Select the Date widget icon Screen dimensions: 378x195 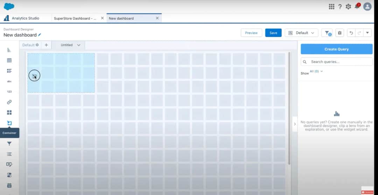[9, 185]
